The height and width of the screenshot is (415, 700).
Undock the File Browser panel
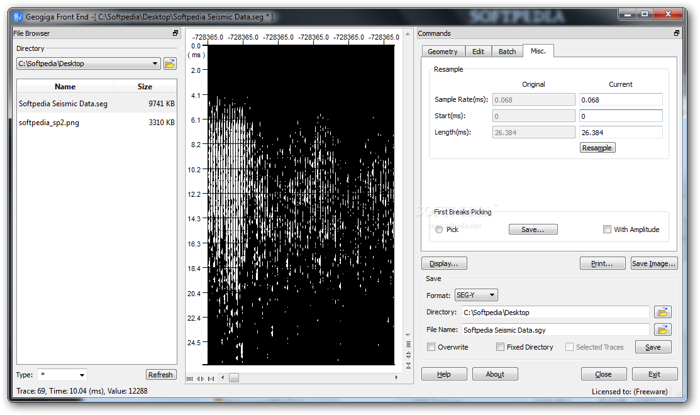point(175,33)
